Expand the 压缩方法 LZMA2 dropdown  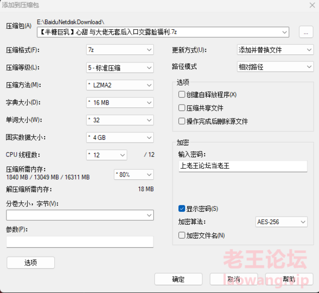tap(120, 85)
